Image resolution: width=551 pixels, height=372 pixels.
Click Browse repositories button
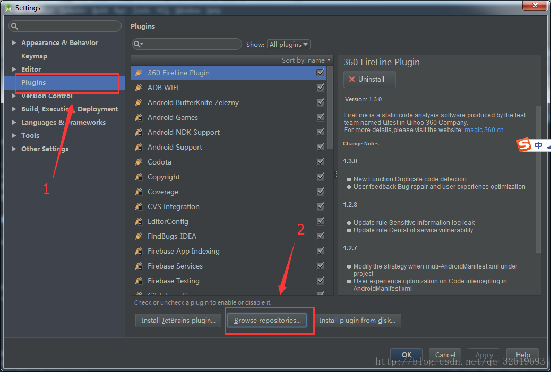pos(267,321)
